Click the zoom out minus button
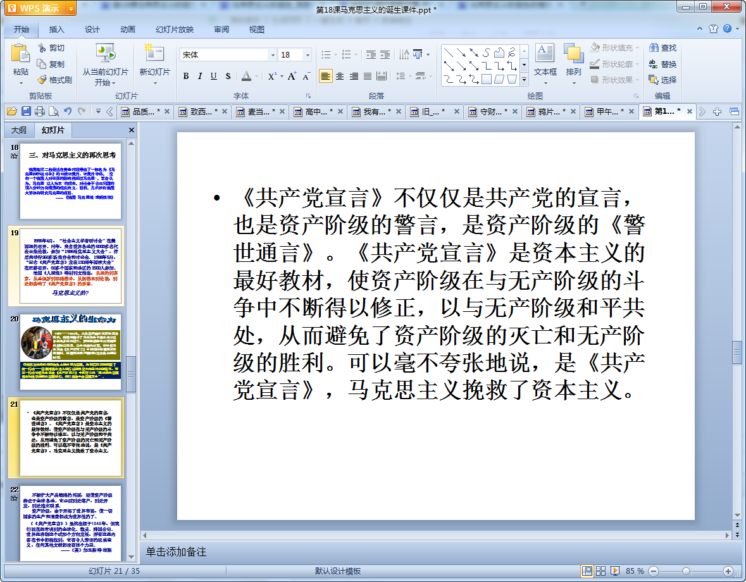 (654, 571)
